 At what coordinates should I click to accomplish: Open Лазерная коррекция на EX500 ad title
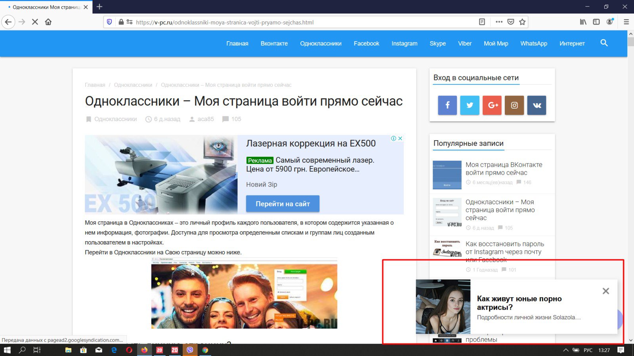tap(311, 143)
